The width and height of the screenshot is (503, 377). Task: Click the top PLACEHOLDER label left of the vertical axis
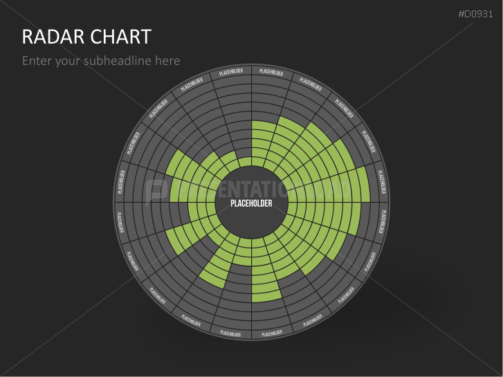231,72
